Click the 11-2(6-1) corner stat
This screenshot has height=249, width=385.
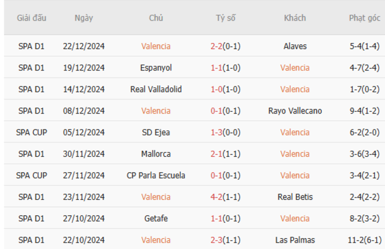(x=365, y=240)
